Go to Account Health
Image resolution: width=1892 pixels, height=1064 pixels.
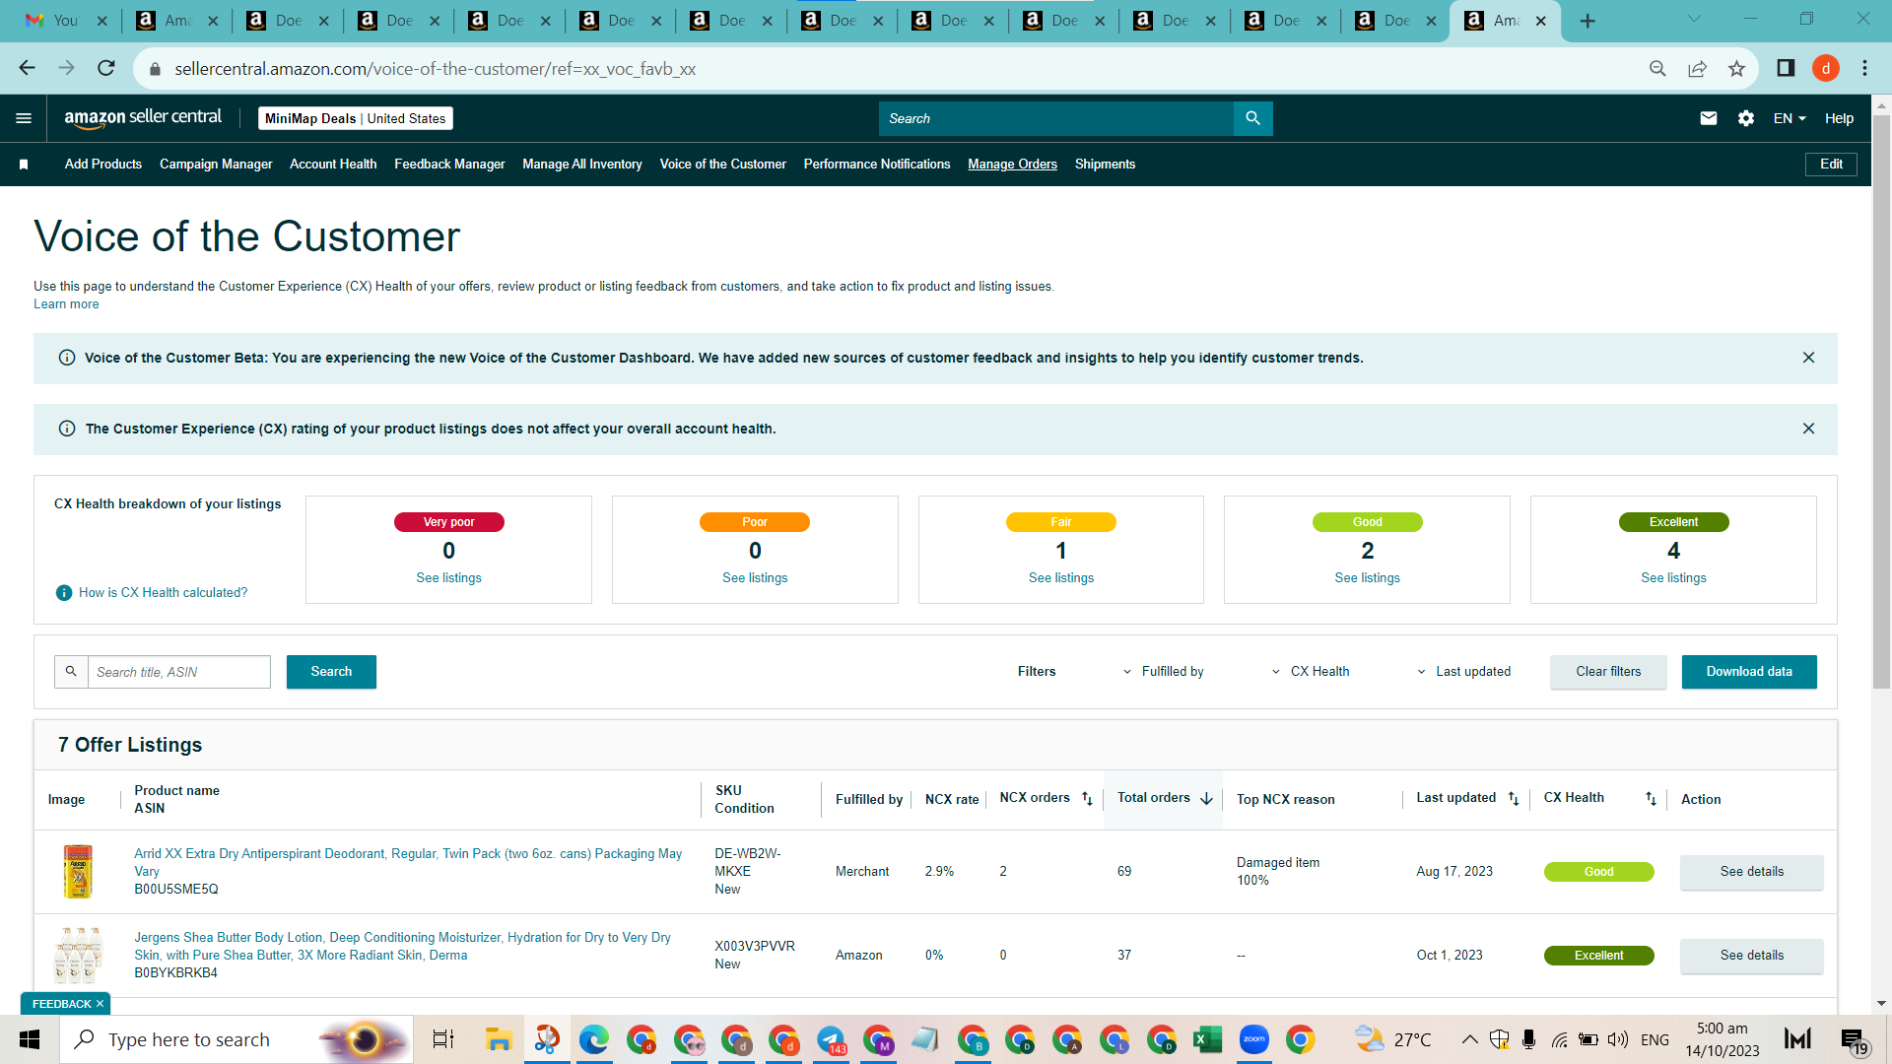click(333, 165)
